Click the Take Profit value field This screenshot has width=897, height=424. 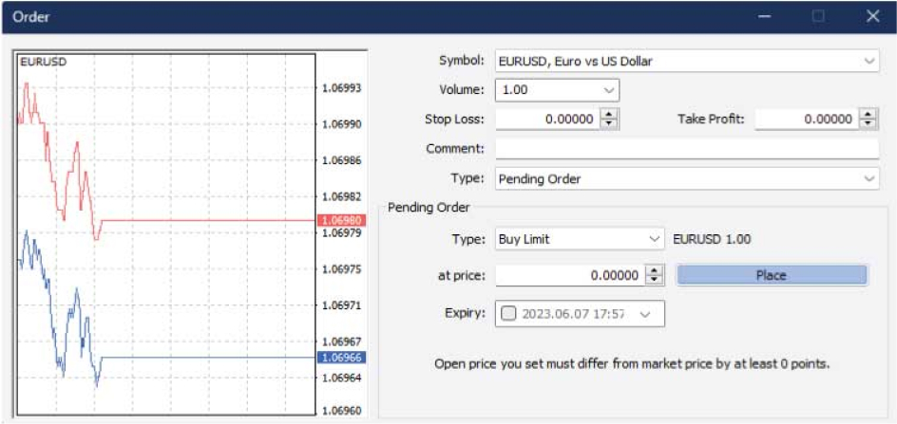(806, 119)
